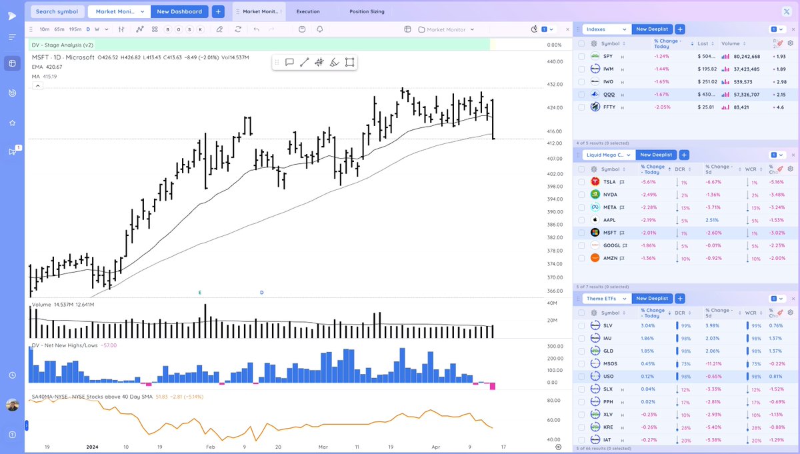Open the user profile avatar
The image size is (800, 454).
(x=12, y=405)
